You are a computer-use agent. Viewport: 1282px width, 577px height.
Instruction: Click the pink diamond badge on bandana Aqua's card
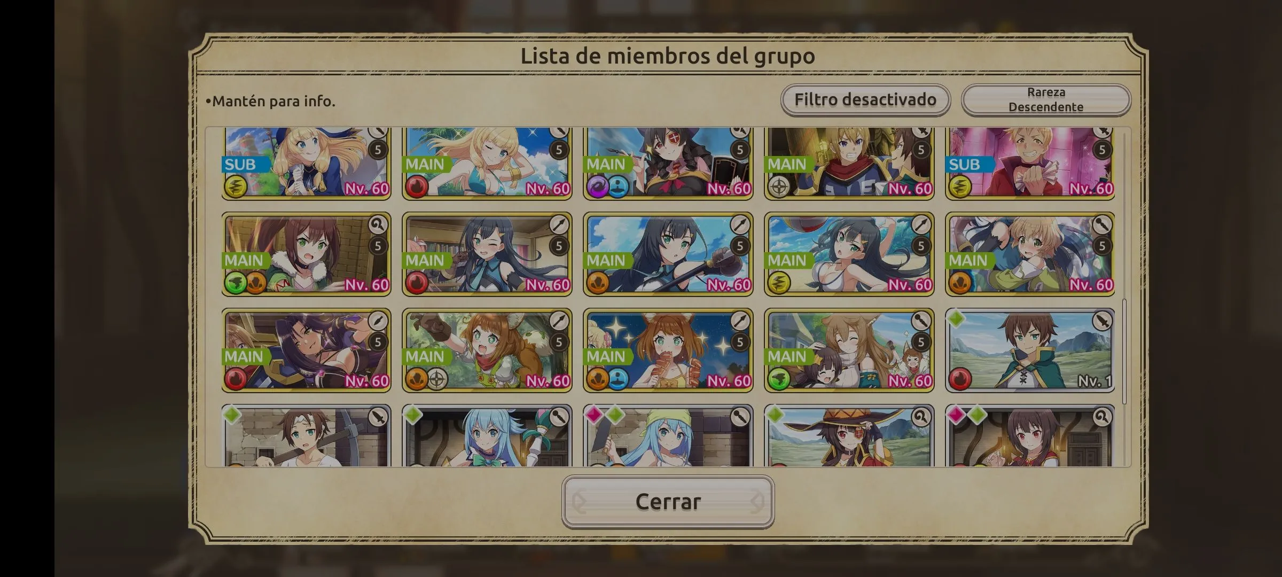tap(594, 415)
